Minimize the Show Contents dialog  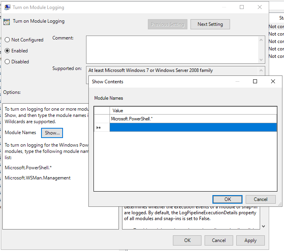coord(237,82)
